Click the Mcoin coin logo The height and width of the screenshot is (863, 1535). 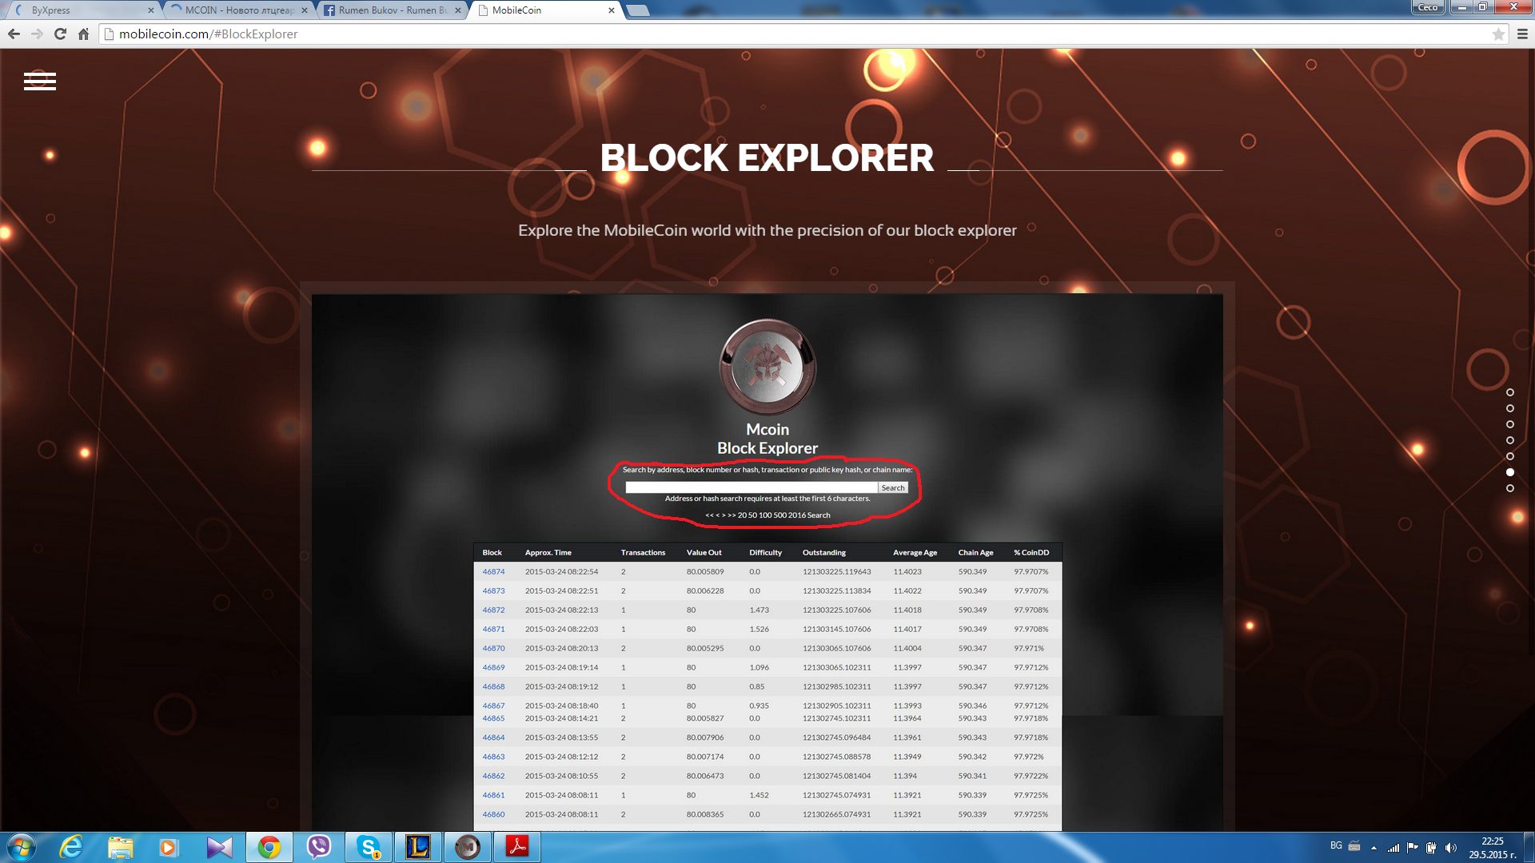pyautogui.click(x=767, y=367)
